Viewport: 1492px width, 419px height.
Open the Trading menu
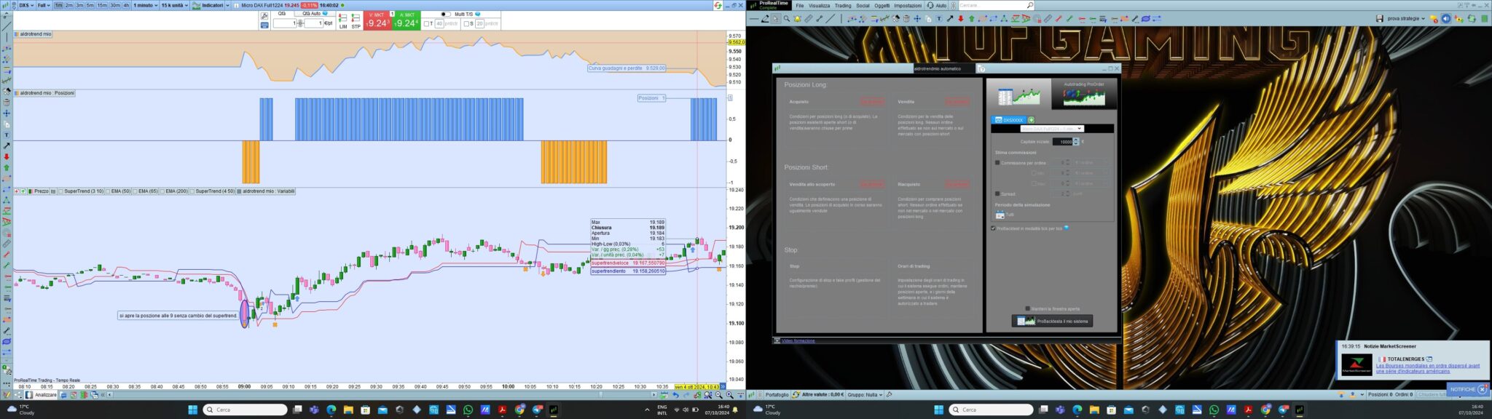pos(843,5)
